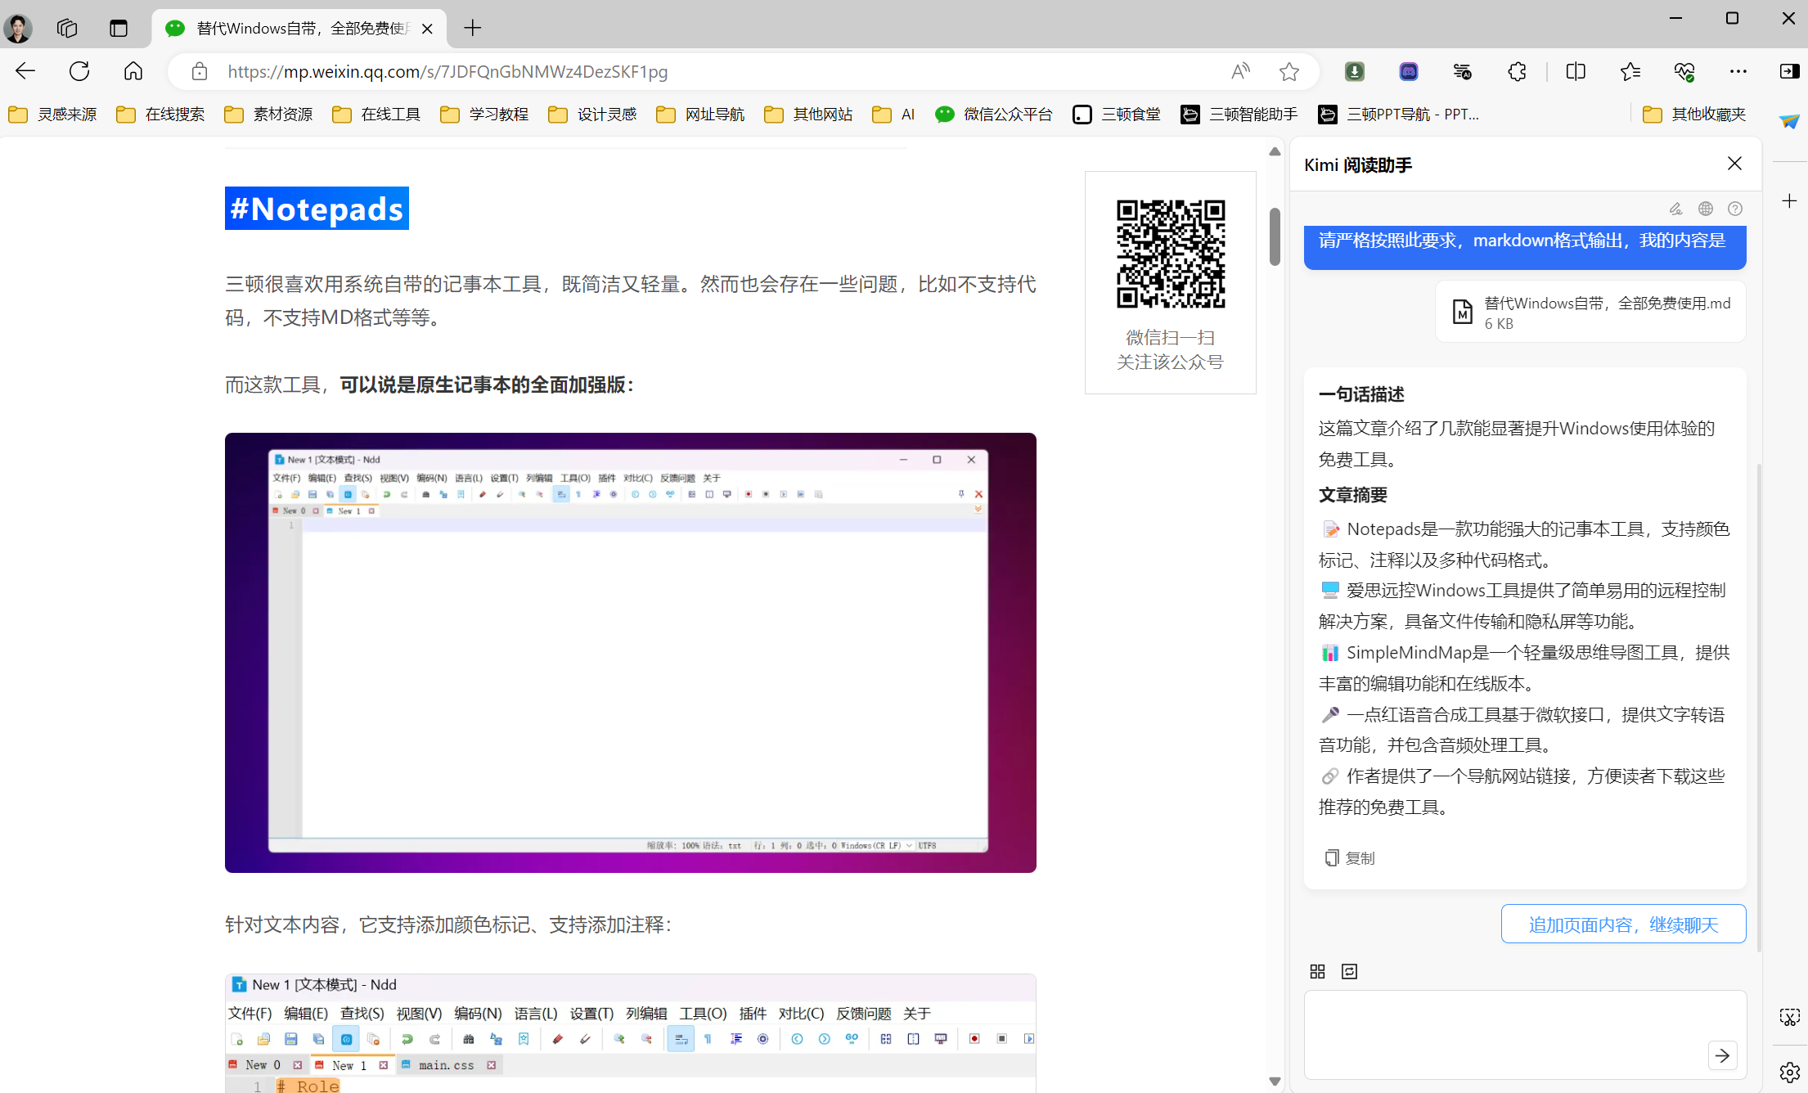
Task: Click the help question mark icon
Action: (x=1735, y=209)
